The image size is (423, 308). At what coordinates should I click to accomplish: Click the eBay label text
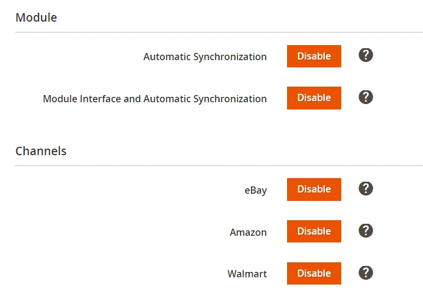coord(255,190)
